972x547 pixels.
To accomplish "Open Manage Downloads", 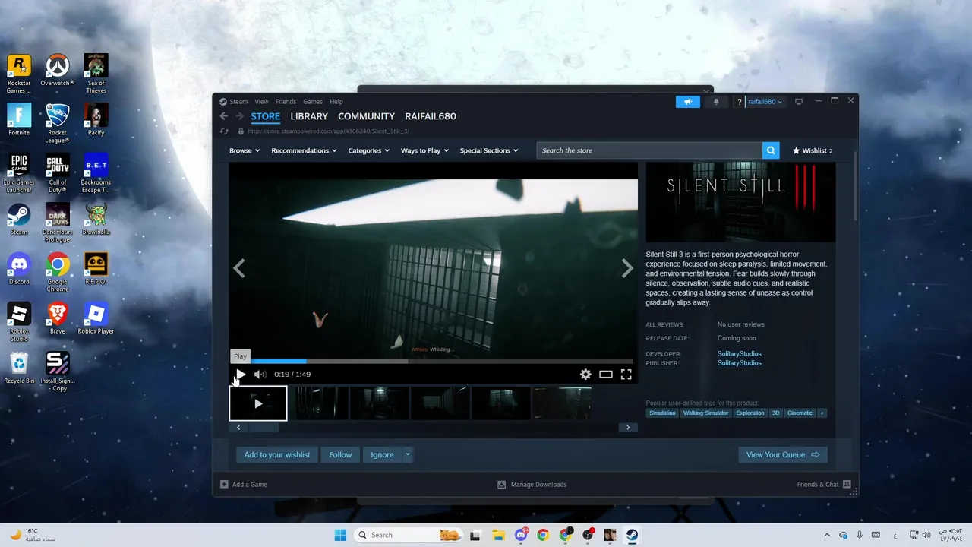I will 532,484.
